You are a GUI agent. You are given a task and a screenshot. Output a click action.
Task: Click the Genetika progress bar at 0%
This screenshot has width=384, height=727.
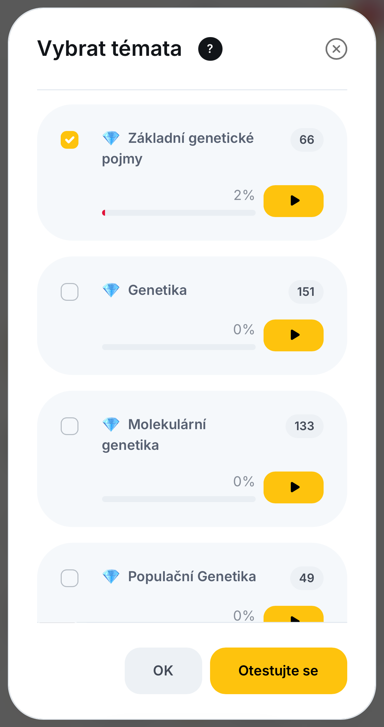[179, 347]
